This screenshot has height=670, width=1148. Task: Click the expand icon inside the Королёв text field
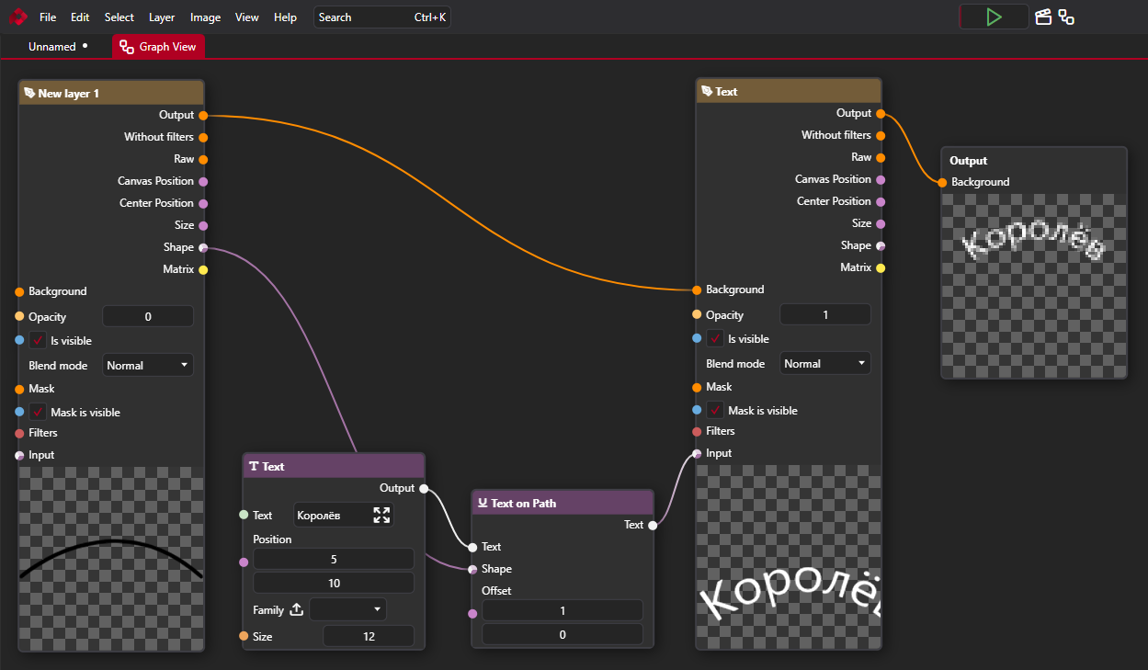point(381,515)
